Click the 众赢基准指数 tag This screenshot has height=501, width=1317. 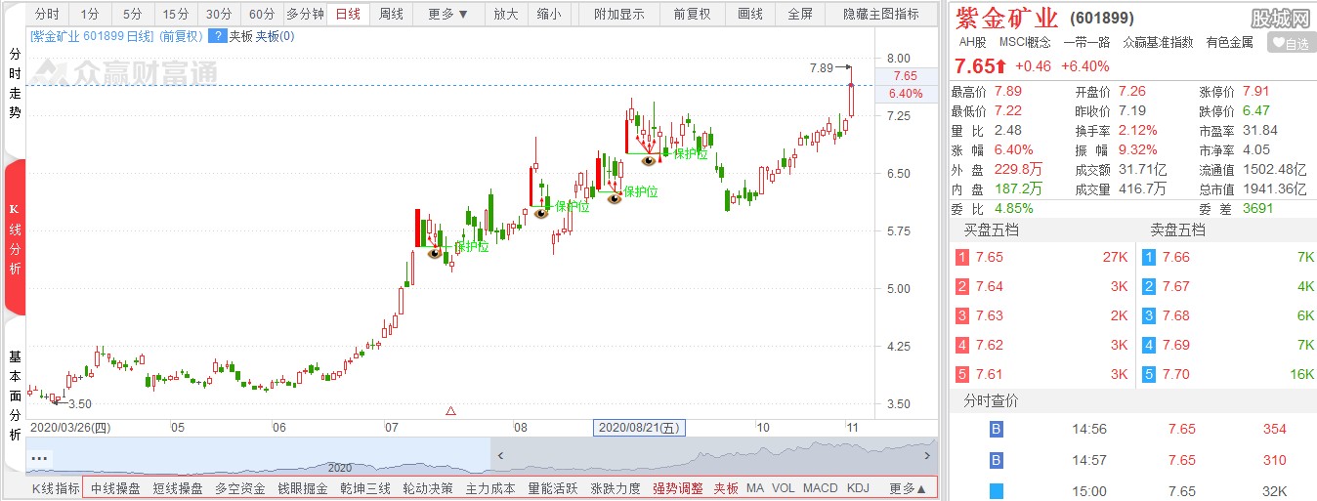(x=1158, y=42)
